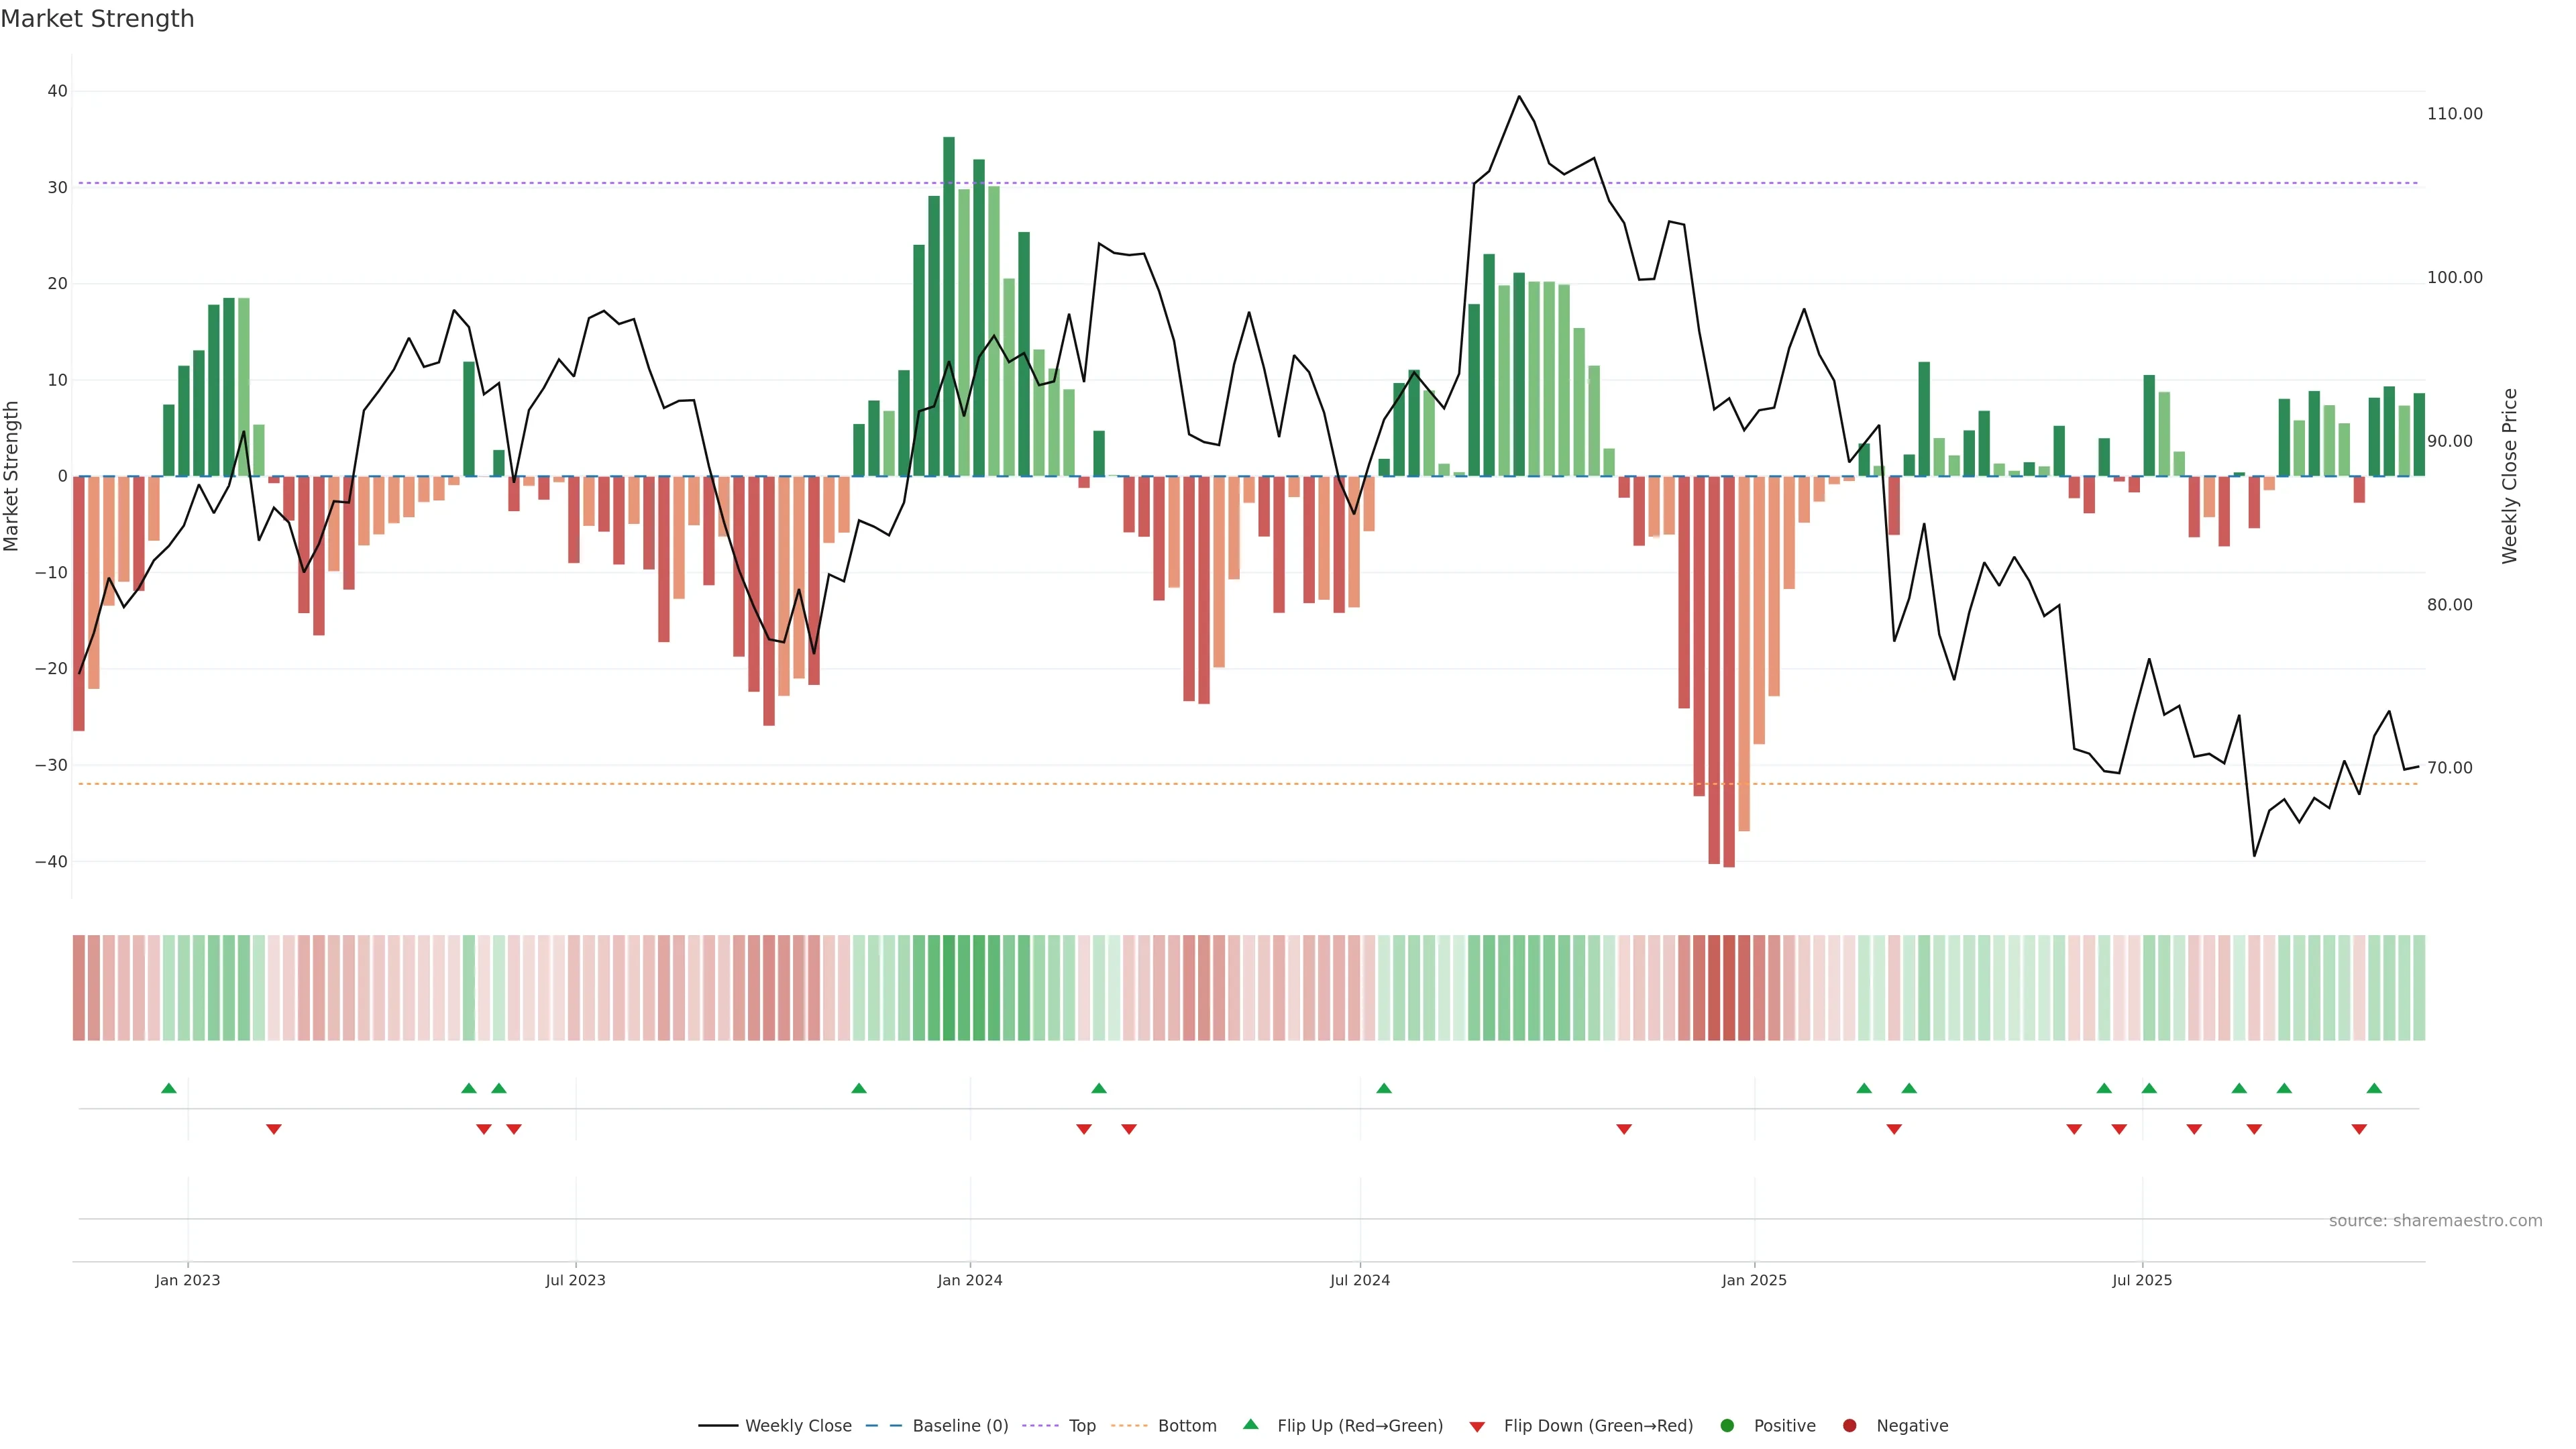Click the Weekly Close Price axis title
Image resolution: width=2576 pixels, height=1449 pixels.
click(x=2510, y=476)
